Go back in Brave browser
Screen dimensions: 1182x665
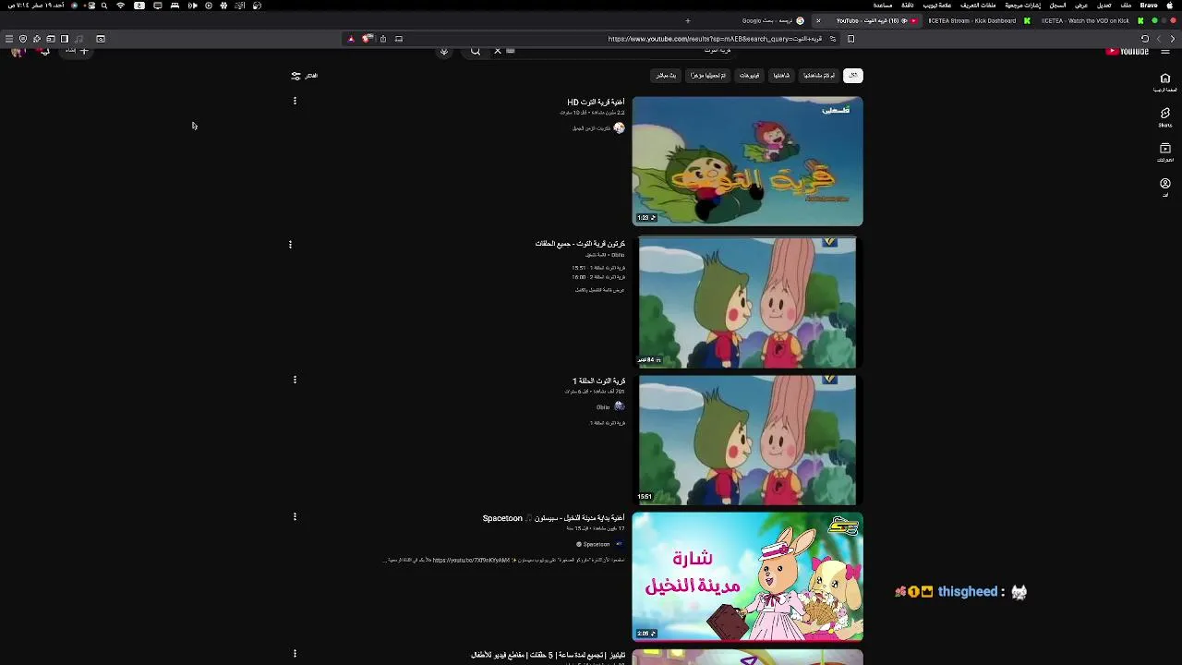1173,39
